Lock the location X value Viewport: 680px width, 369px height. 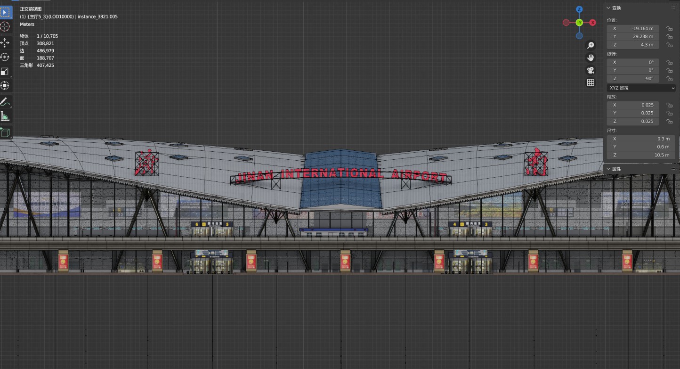coord(669,29)
